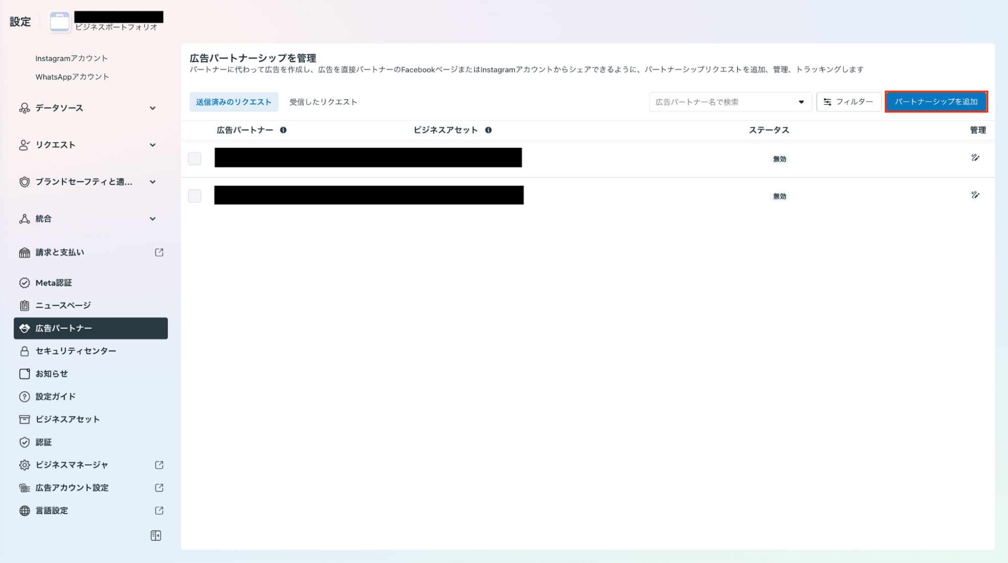The image size is (1008, 563).
Task: Check the first partnership row checkbox
Action: click(195, 159)
